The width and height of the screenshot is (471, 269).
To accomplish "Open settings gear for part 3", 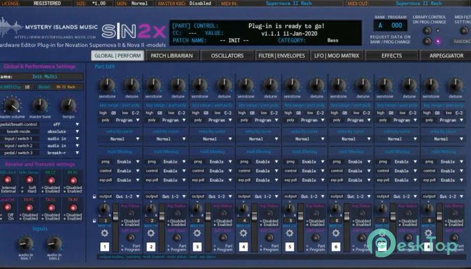I will click(x=197, y=233).
